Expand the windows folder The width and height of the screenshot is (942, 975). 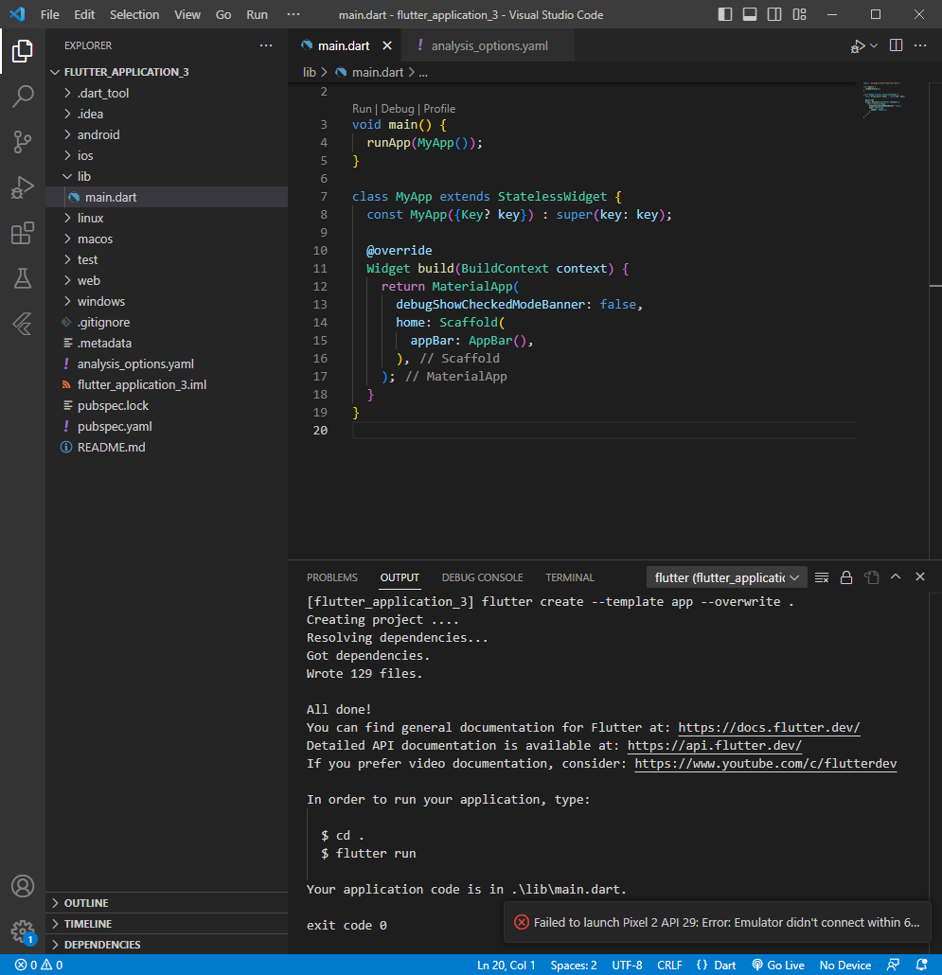167,302
